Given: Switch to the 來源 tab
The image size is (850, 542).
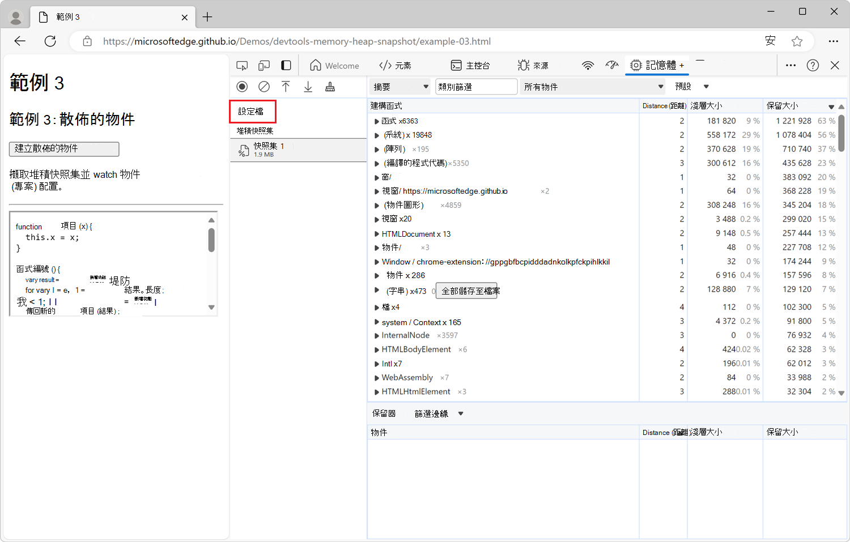Looking at the screenshot, I should click(533, 66).
